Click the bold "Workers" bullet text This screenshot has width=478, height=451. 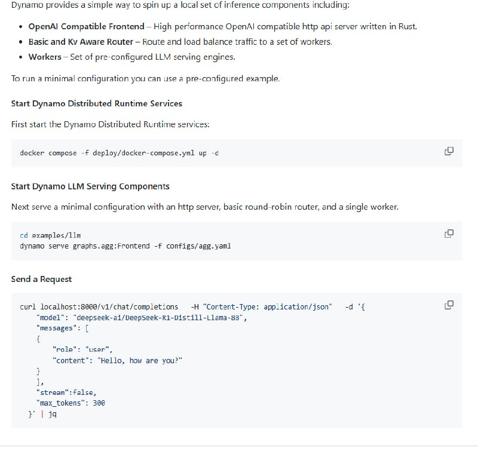pyautogui.click(x=45, y=57)
